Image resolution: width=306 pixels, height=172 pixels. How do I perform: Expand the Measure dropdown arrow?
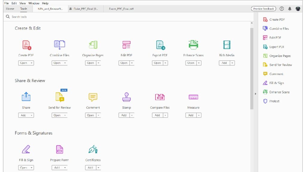click(x=199, y=115)
